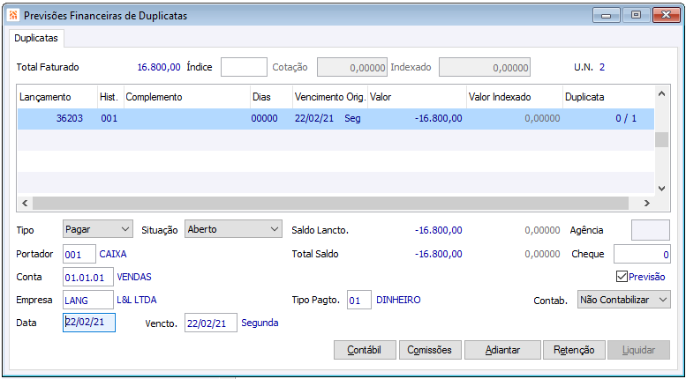This screenshot has height=379, width=686.
Task: Click the 0,00000 valor indexado cell
Action: [542, 118]
